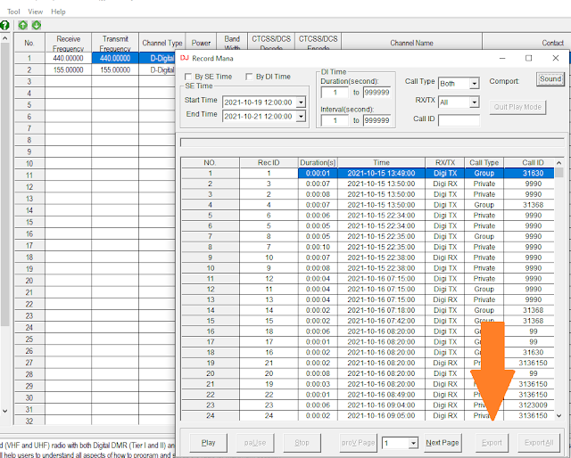Click the help question-mark toolbar icon
The image size is (571, 458).
click(x=4, y=25)
